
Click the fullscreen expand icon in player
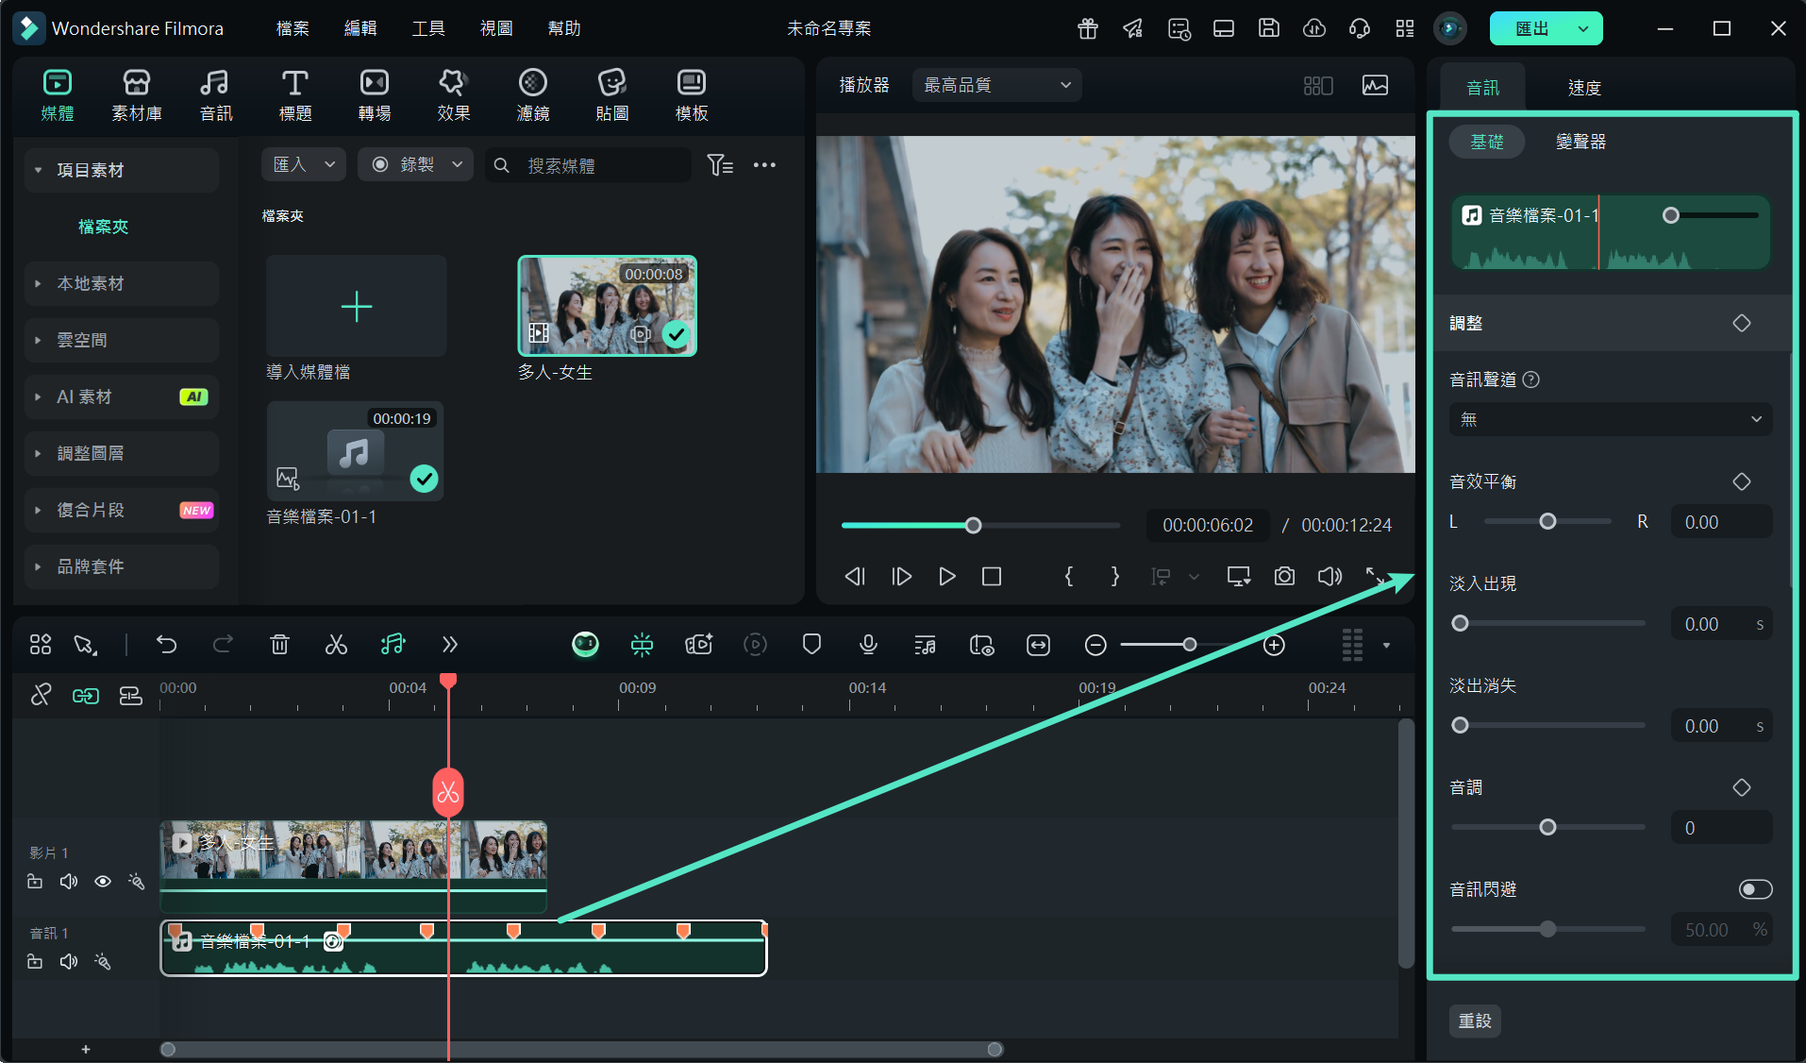coord(1375,576)
